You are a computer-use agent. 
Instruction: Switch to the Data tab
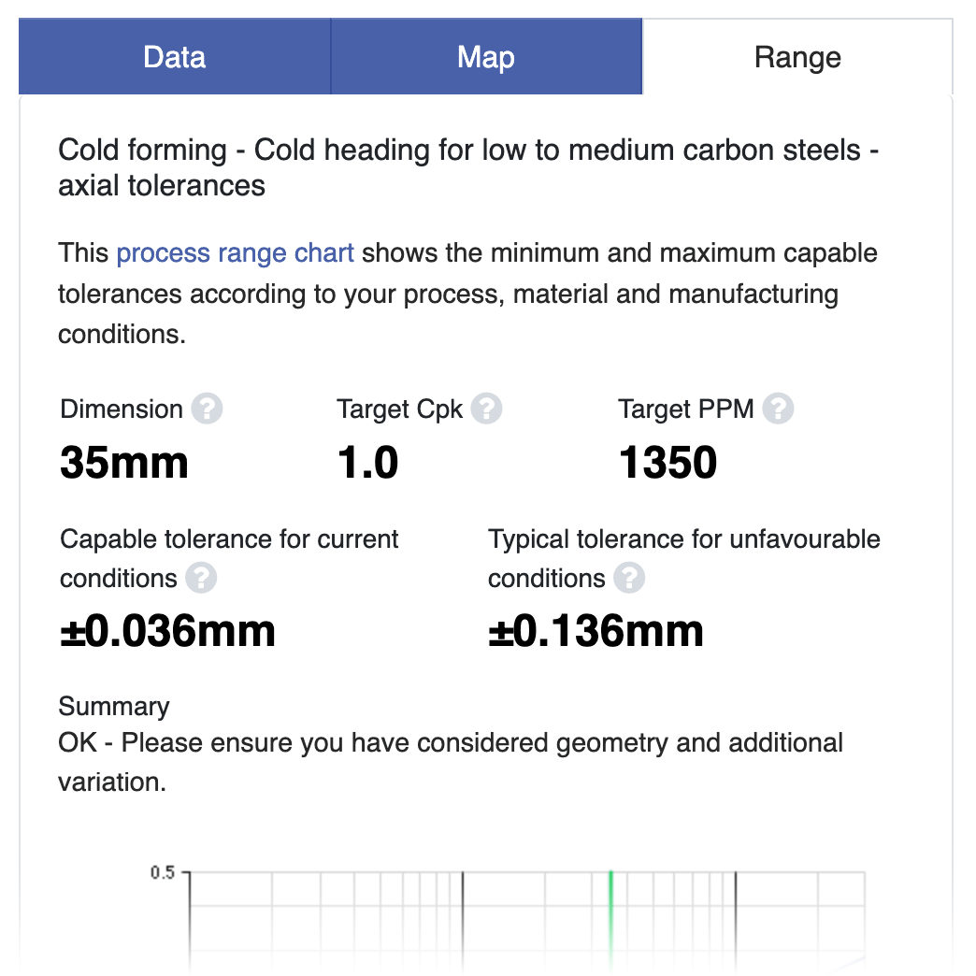pos(174,57)
